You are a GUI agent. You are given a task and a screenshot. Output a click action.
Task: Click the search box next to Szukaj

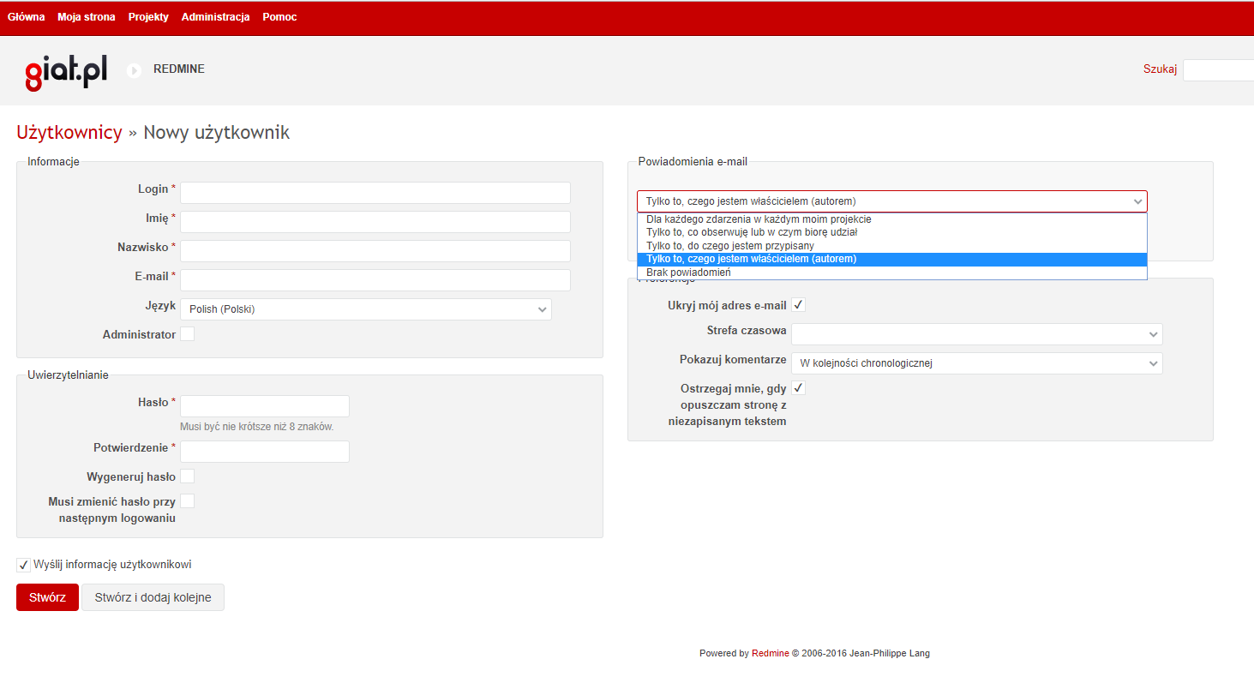pos(1218,70)
